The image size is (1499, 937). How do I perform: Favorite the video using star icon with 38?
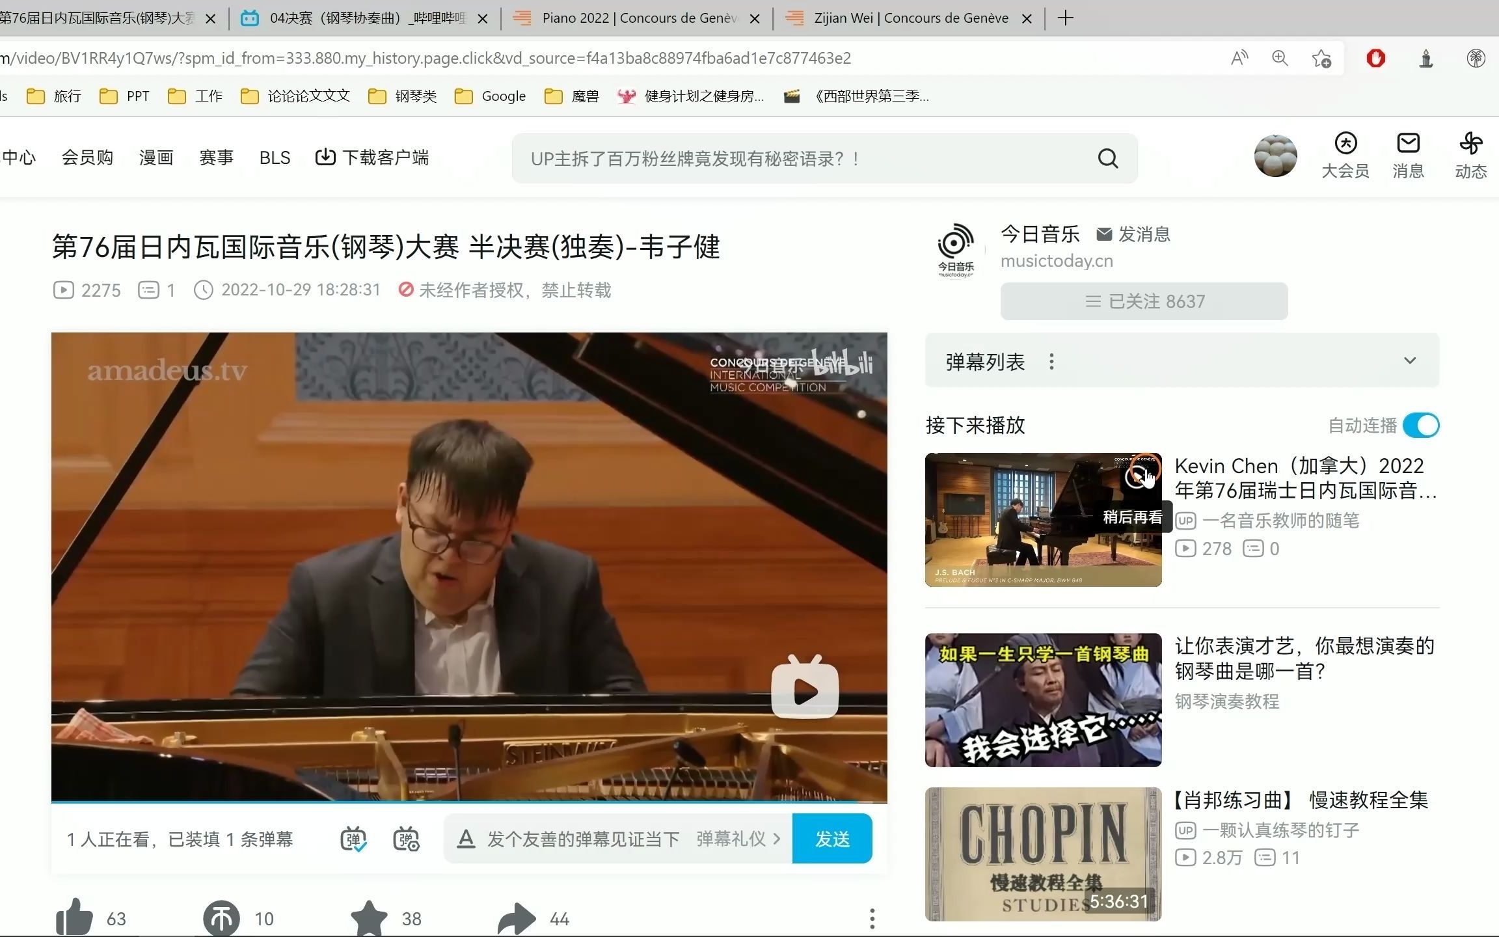pyautogui.click(x=369, y=917)
